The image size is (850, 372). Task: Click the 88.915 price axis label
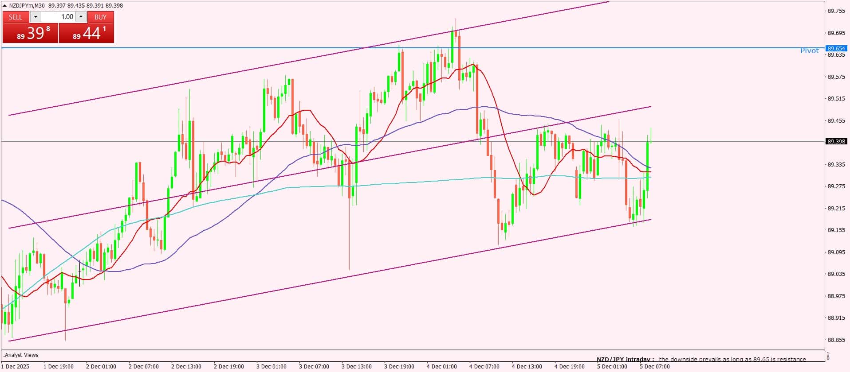tap(836, 318)
